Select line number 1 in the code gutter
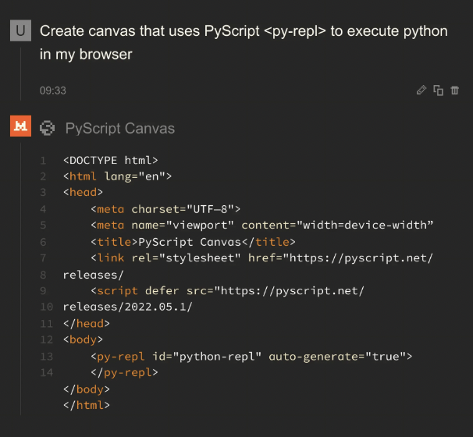The image size is (473, 437). (x=44, y=160)
